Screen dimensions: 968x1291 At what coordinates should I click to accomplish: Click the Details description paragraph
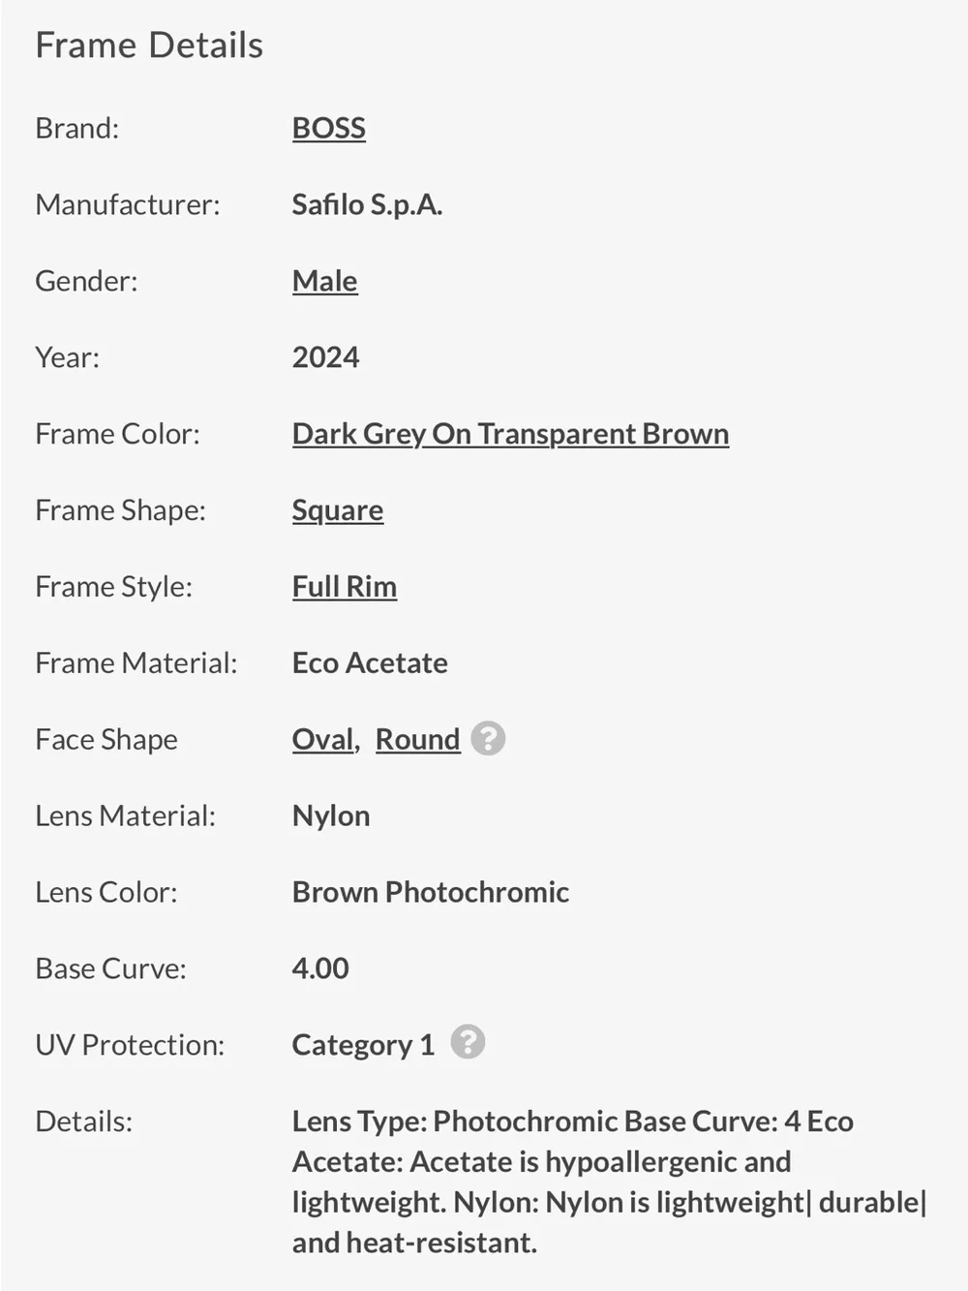tap(610, 1182)
